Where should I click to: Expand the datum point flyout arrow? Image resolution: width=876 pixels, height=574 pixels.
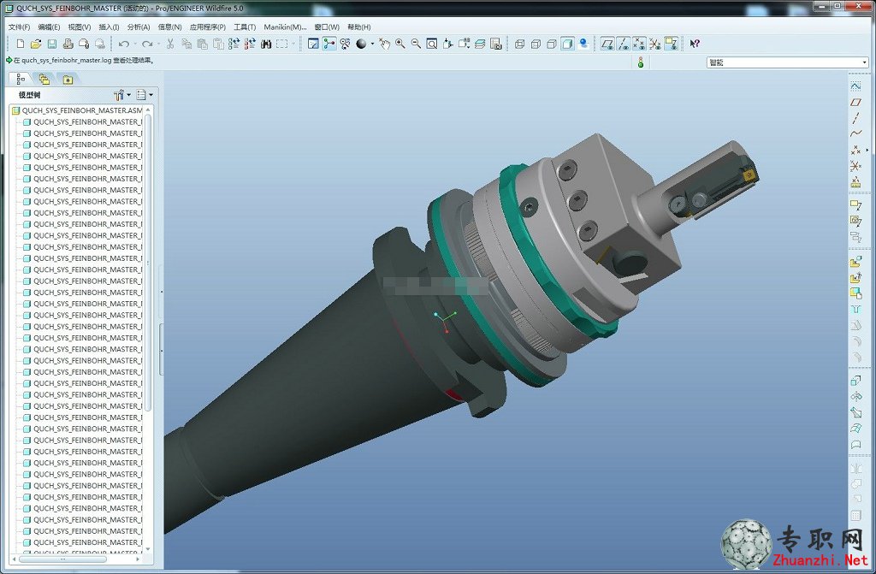tap(867, 150)
